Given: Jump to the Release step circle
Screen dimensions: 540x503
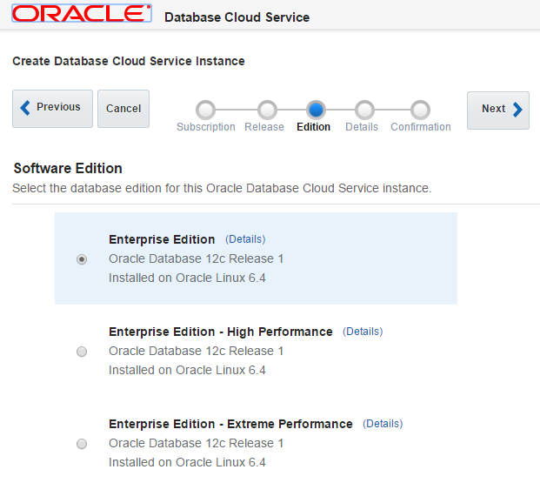Looking at the screenshot, I should pos(267,110).
